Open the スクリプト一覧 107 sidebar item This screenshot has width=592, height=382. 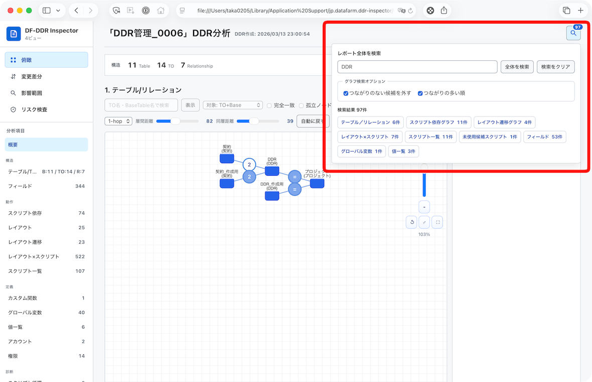pyautogui.click(x=47, y=271)
